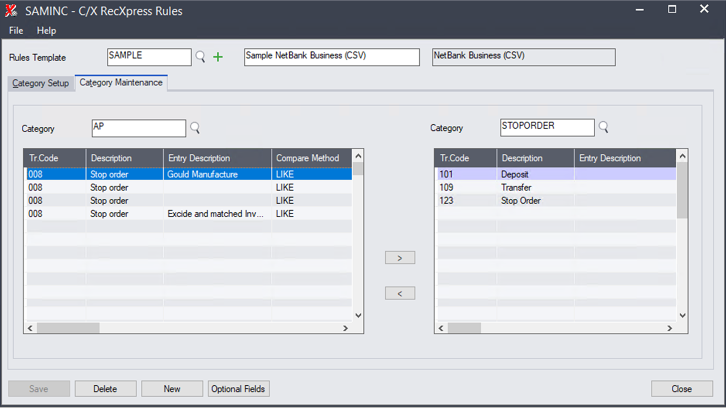This screenshot has width=726, height=408.
Task: Open the File menu
Action: [16, 31]
